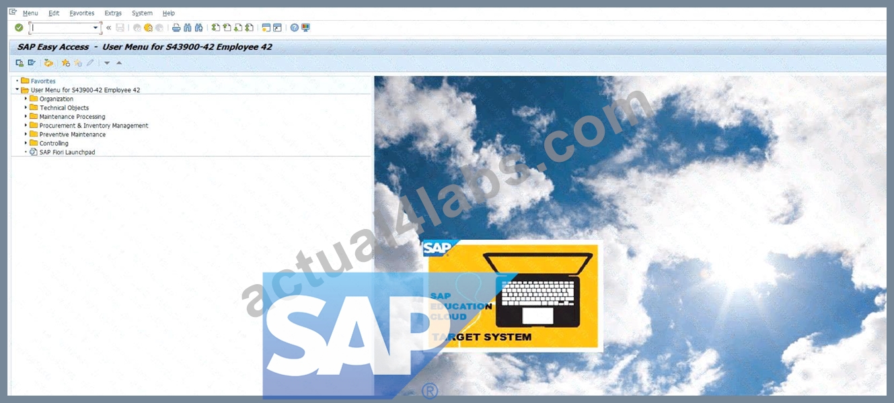Click the Save diskette icon
Image resolution: width=894 pixels, height=403 pixels.
(120, 28)
